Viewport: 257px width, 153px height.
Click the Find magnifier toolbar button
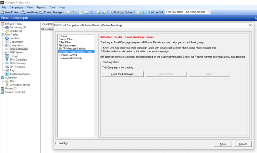(x=114, y=12)
